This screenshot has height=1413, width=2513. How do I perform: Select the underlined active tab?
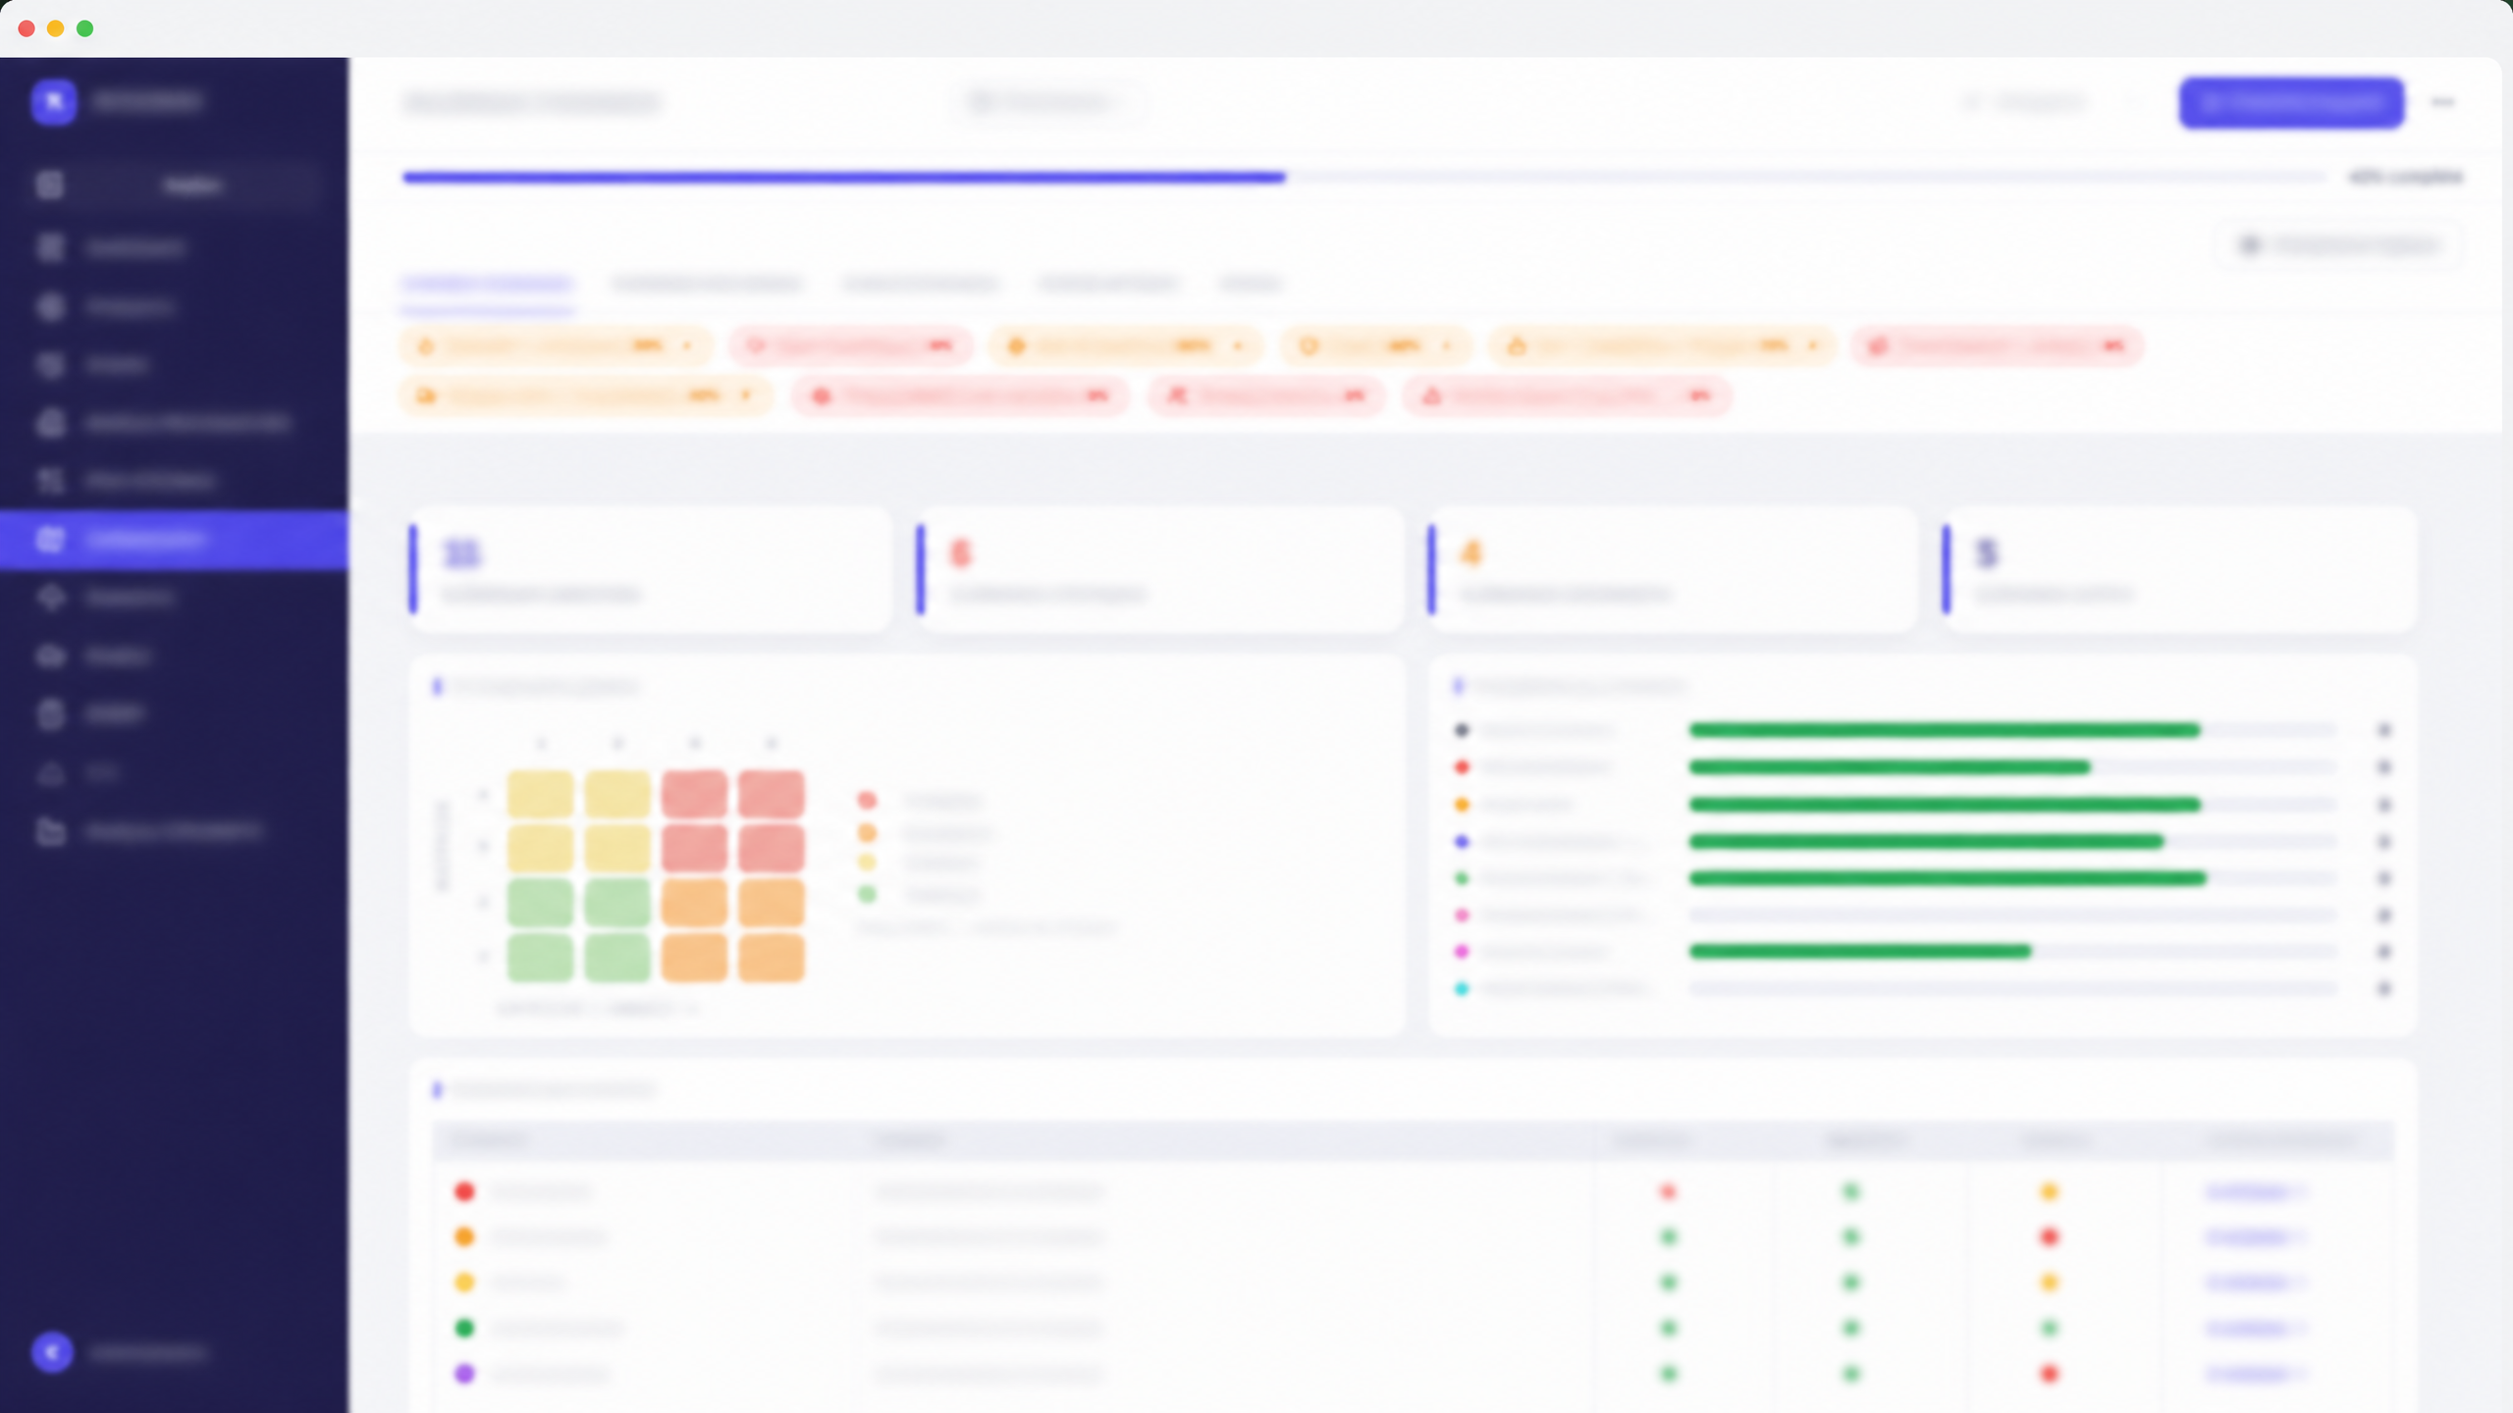488,285
